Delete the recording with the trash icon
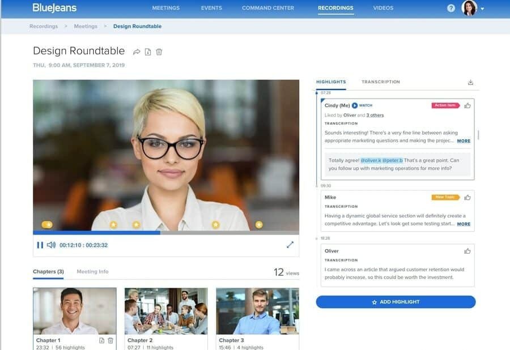 159,52
